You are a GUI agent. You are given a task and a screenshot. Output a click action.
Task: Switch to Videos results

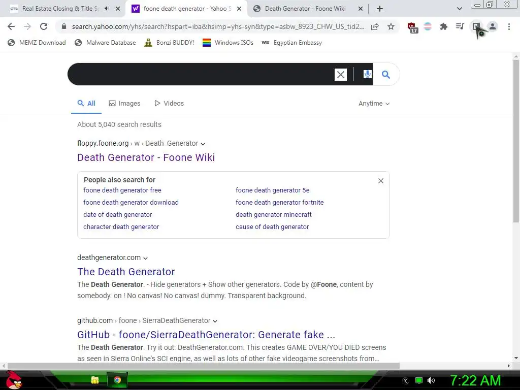click(169, 103)
